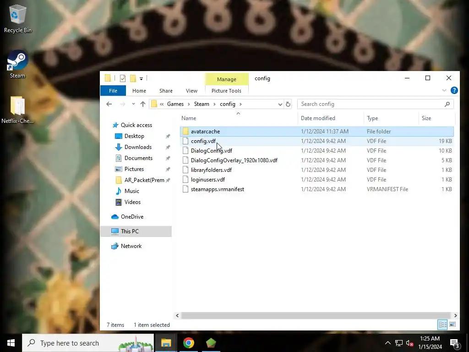Sort by the Type column header
Screen dimensions: 469x352
click(391, 118)
